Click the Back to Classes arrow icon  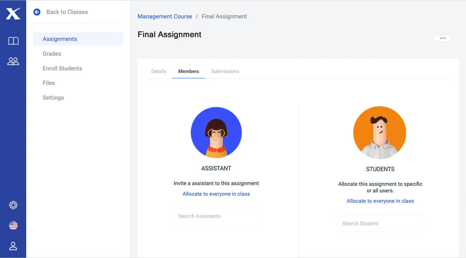37,12
